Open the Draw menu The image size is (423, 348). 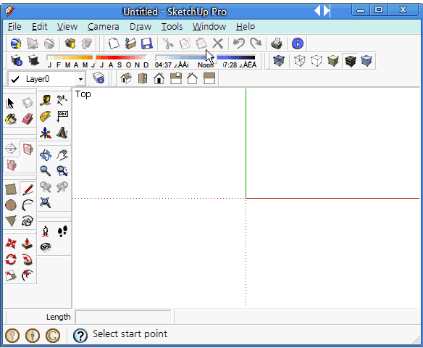[x=141, y=27]
